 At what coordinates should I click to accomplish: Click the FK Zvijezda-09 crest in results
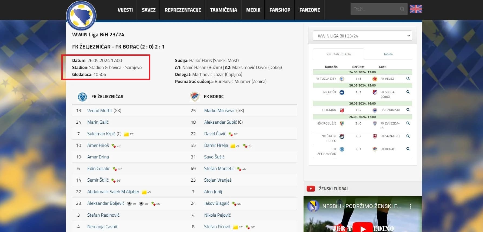[x=375, y=123]
